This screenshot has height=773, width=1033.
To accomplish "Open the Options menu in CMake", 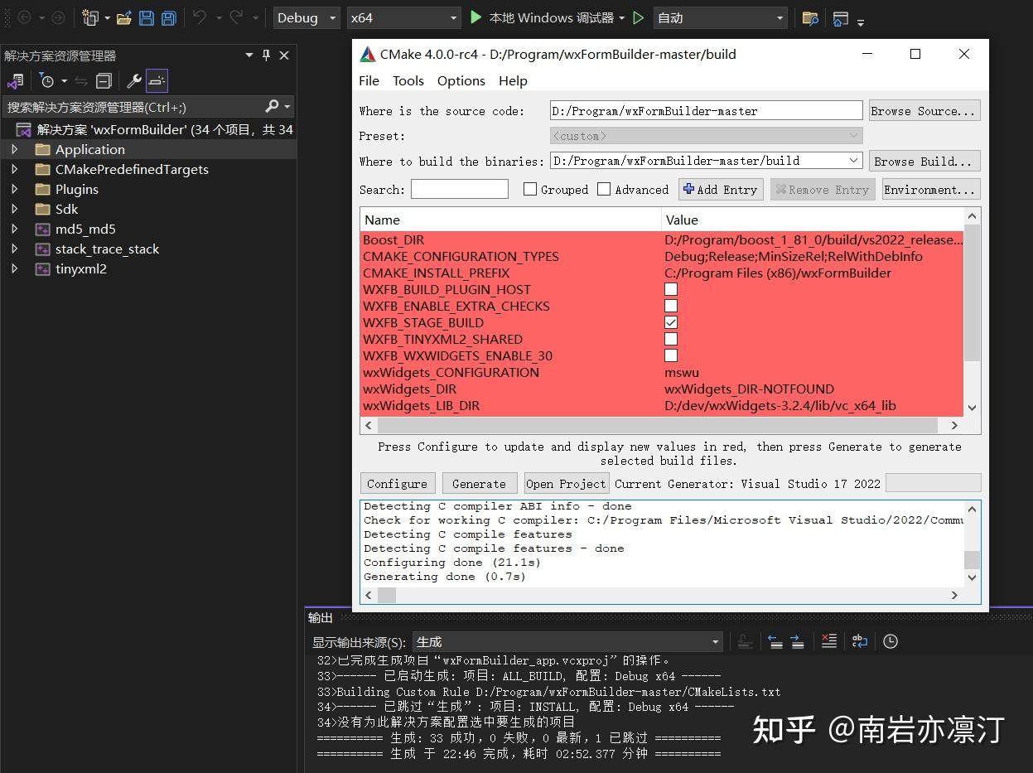I will click(461, 80).
